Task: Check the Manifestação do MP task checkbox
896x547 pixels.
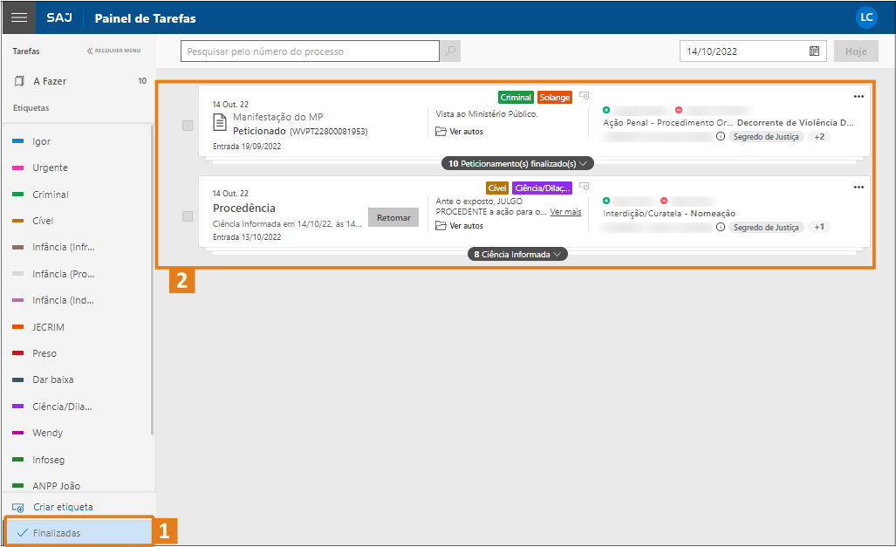Action: tap(188, 126)
